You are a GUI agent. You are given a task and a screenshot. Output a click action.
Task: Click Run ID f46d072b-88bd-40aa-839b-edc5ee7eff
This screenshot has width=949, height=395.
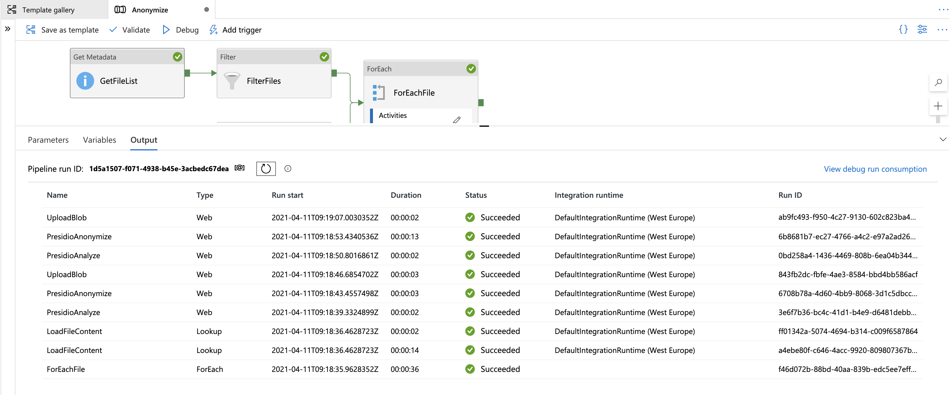pos(847,369)
